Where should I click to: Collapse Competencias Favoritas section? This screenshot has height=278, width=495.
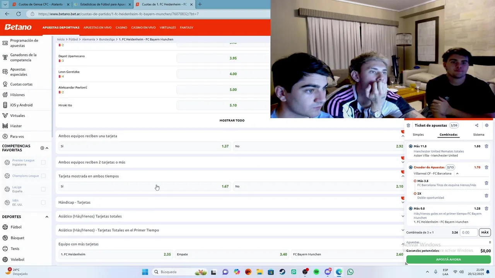coord(47,148)
